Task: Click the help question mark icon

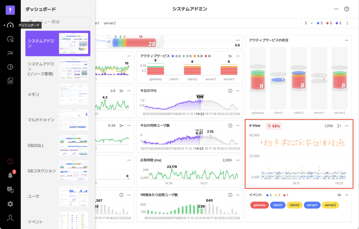Action: point(347,9)
